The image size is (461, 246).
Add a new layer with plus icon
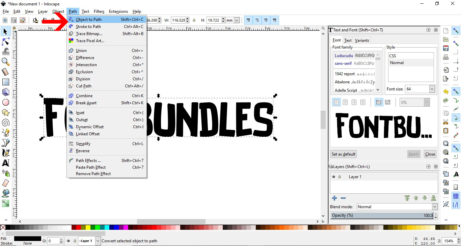tap(334, 198)
